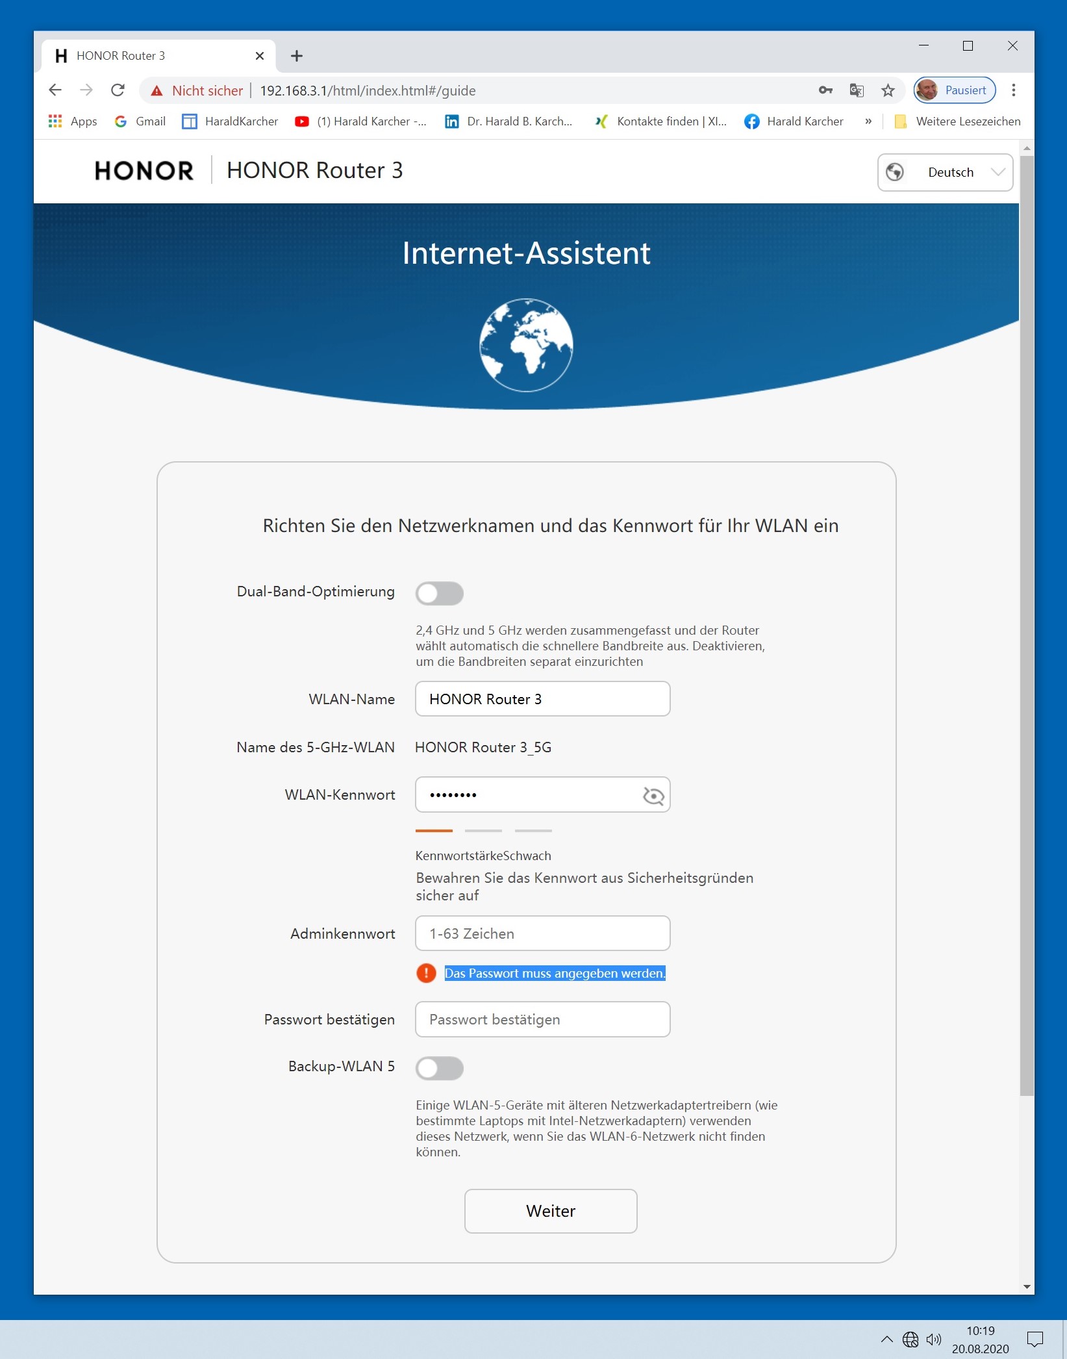Click the WLAN-Kennwort password field
The image size is (1067, 1359).
(x=543, y=794)
